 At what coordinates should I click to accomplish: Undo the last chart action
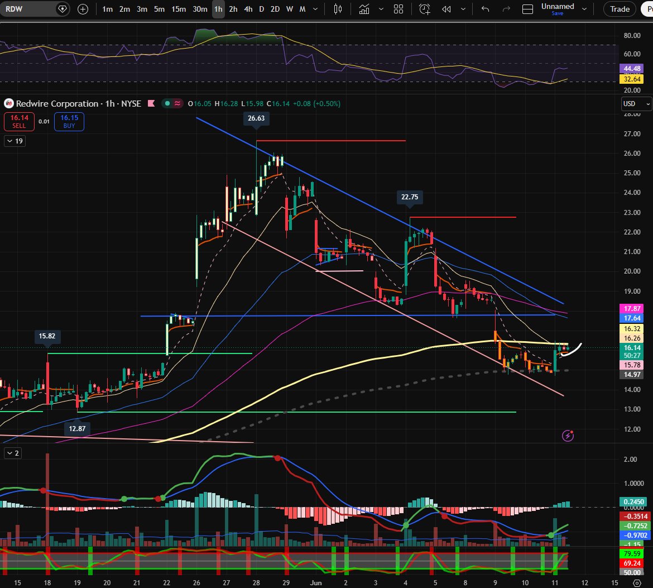[485, 9]
